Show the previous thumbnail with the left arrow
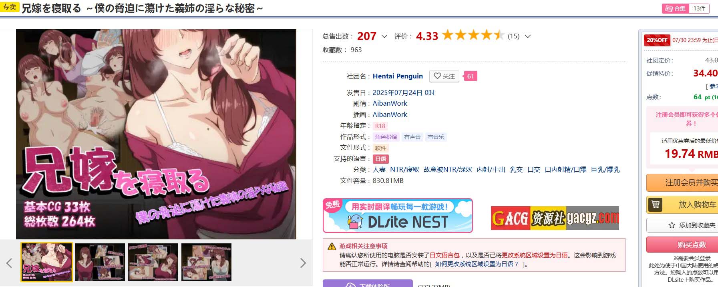This screenshot has height=287, width=718. [9, 263]
